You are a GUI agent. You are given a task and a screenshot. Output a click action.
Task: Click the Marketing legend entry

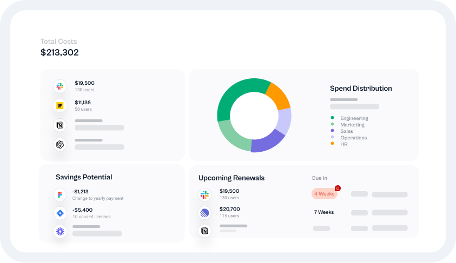352,125
